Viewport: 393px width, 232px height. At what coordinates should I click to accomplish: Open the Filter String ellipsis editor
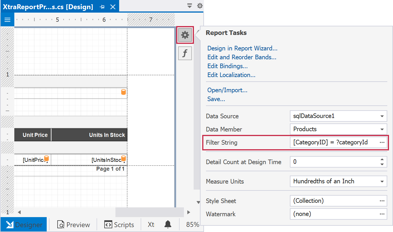pos(382,142)
